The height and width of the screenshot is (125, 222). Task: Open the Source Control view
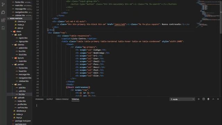[3, 5]
